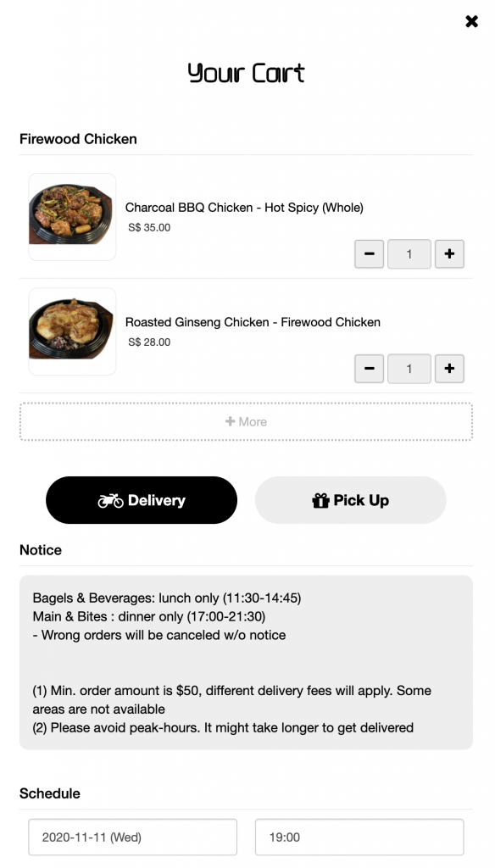Open the 19:00 time selector
Image resolution: width=495 pixels, height=868 pixels.
359,837
